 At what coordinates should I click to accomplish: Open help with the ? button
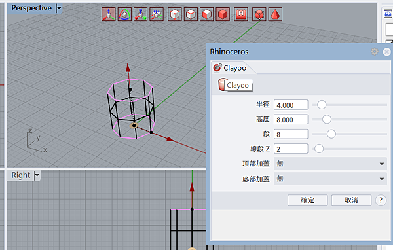click(x=381, y=200)
